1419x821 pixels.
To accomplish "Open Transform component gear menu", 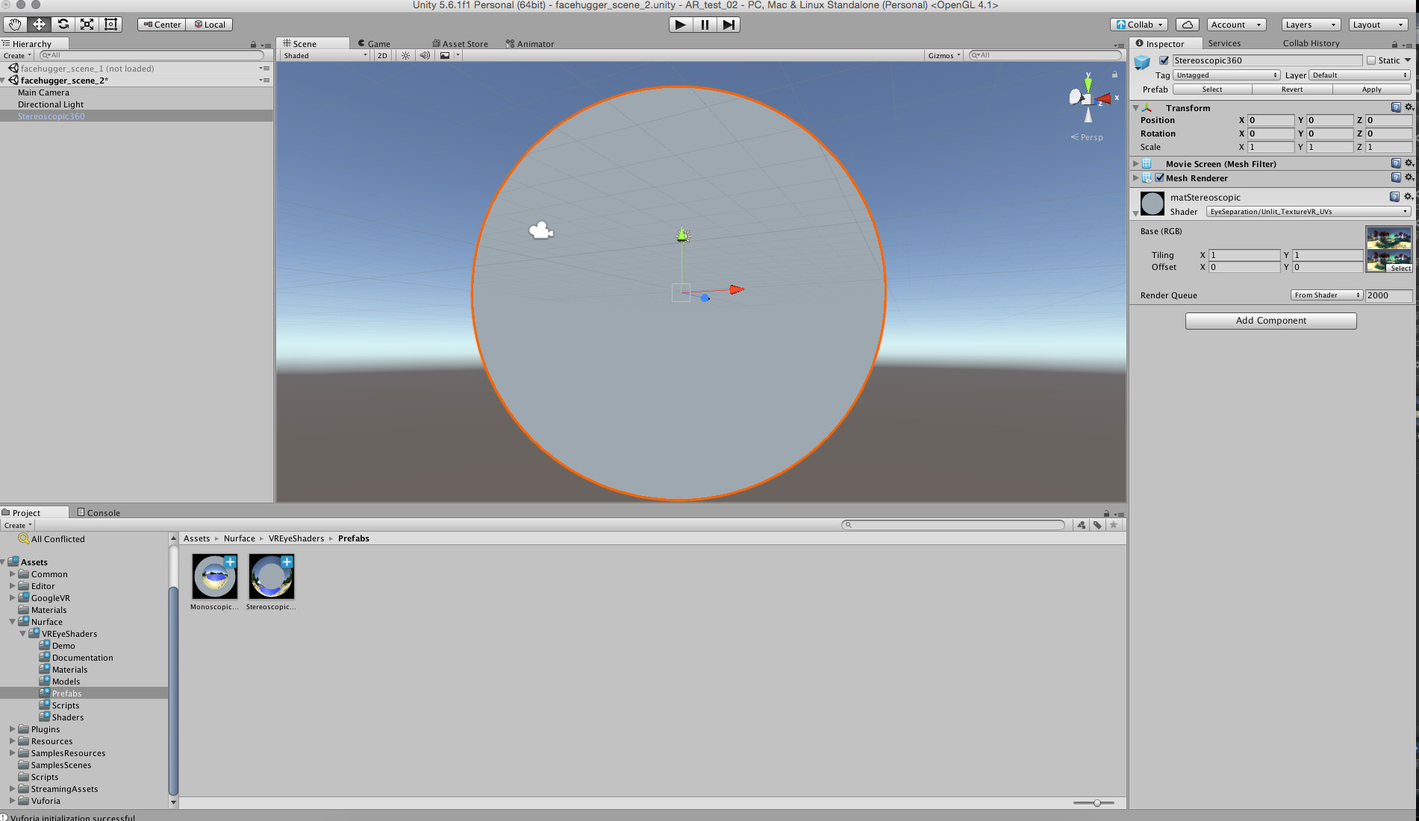I will pyautogui.click(x=1409, y=107).
